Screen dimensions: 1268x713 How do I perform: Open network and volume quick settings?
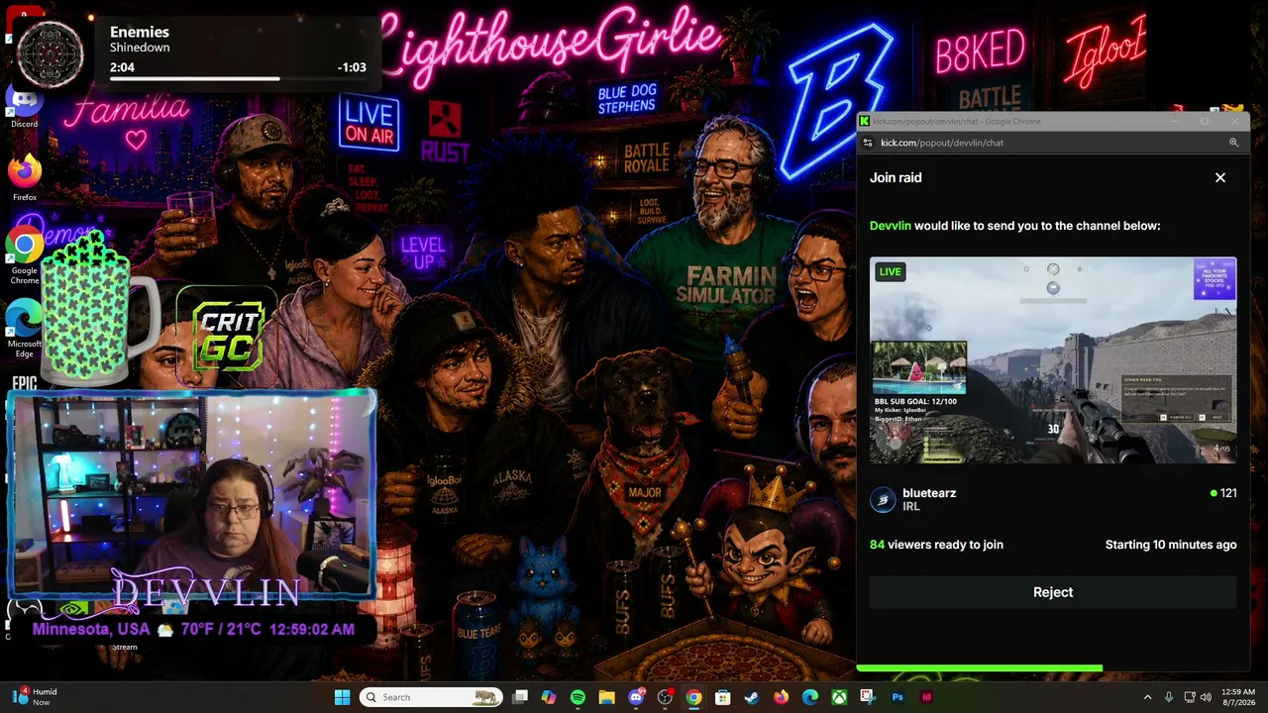coord(1199,697)
